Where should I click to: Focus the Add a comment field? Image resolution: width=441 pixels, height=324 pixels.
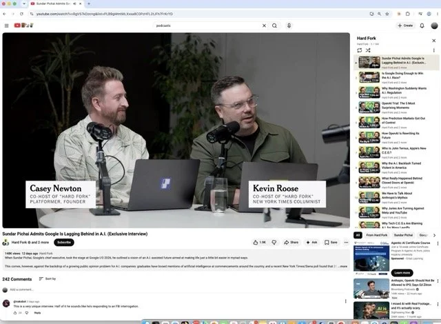pos(21,290)
